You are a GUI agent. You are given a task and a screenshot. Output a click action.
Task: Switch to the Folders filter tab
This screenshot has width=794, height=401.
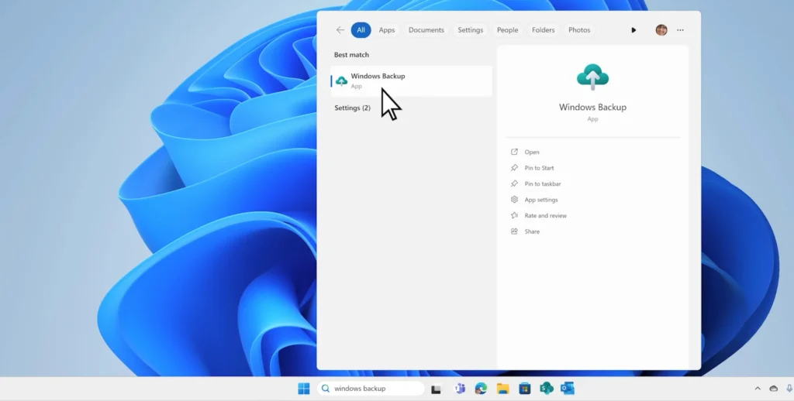click(x=544, y=30)
